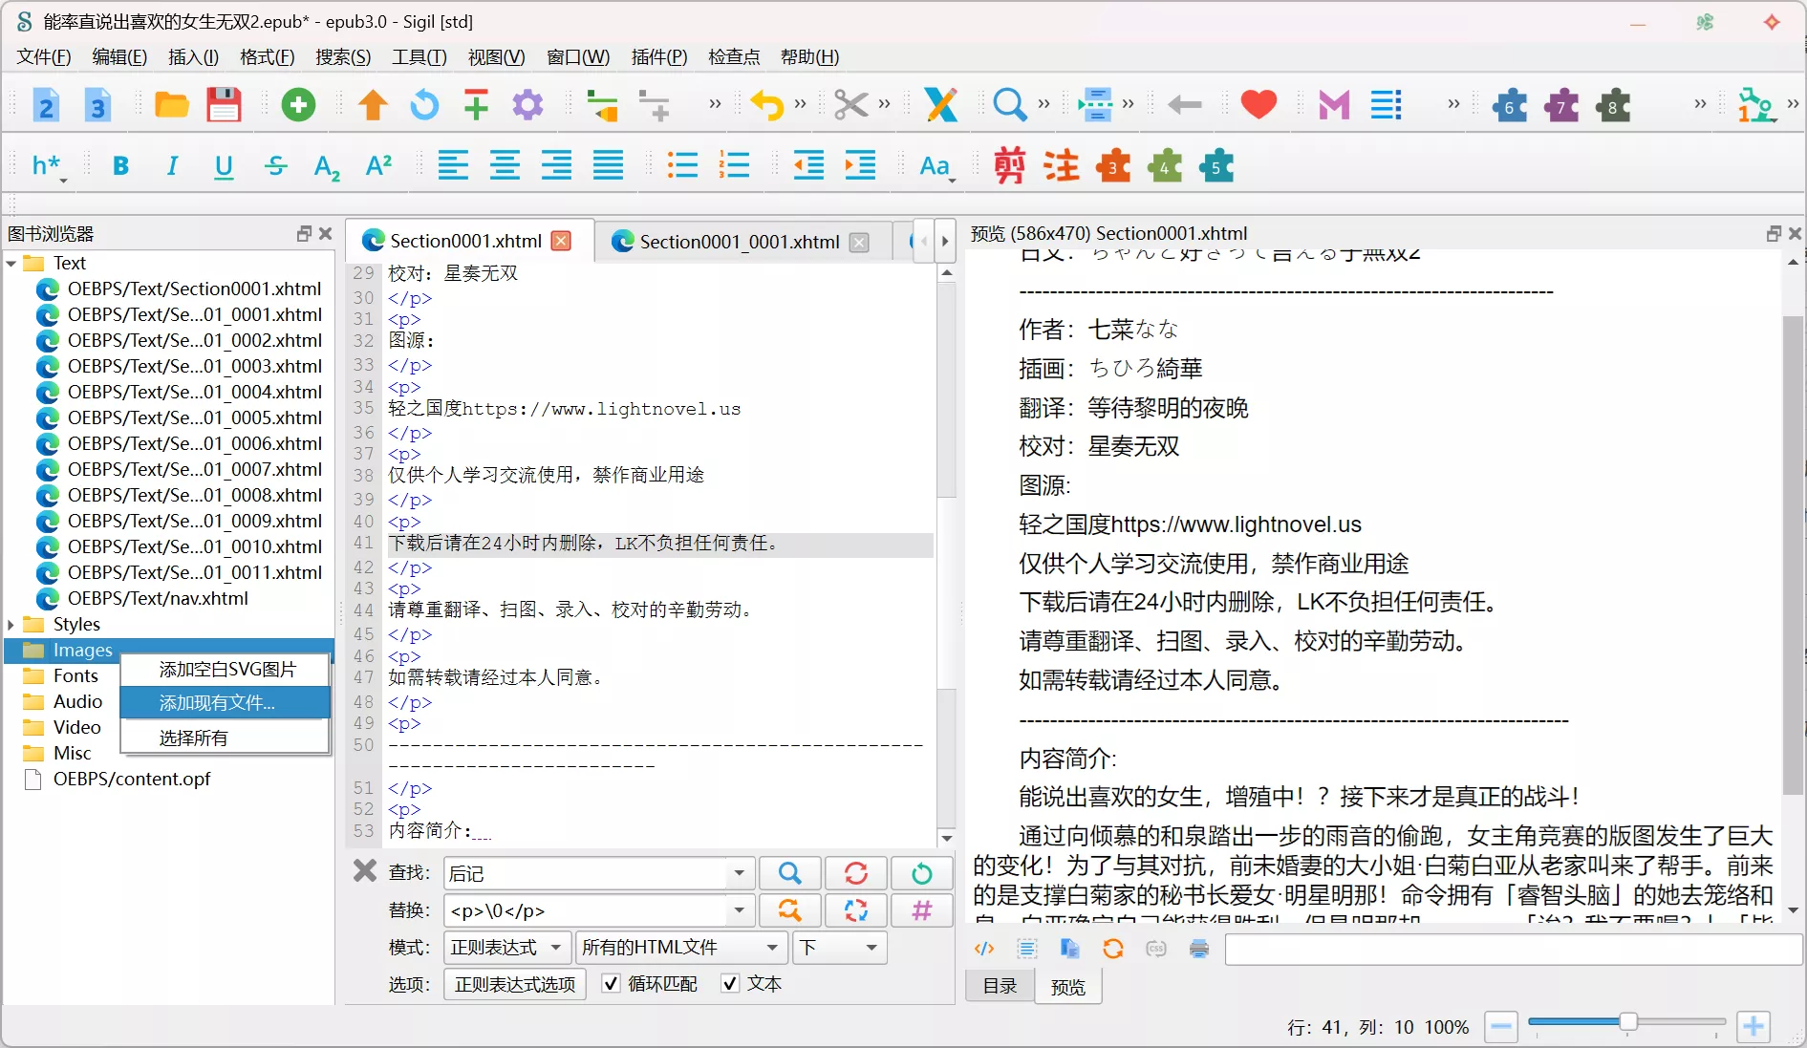Open the 所有的HTML文件 scope dropdown

point(679,948)
